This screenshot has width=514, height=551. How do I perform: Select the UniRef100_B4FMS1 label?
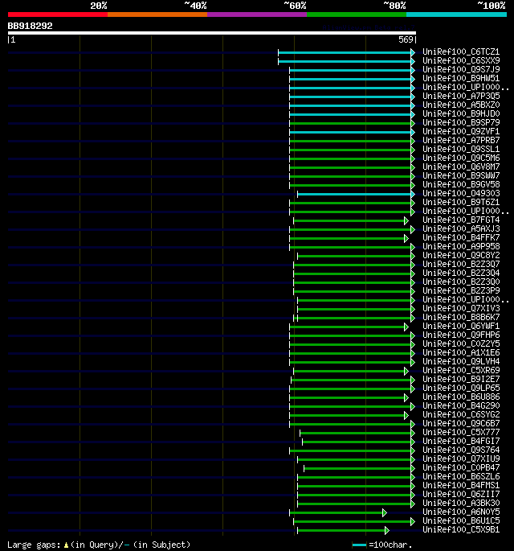point(461,485)
